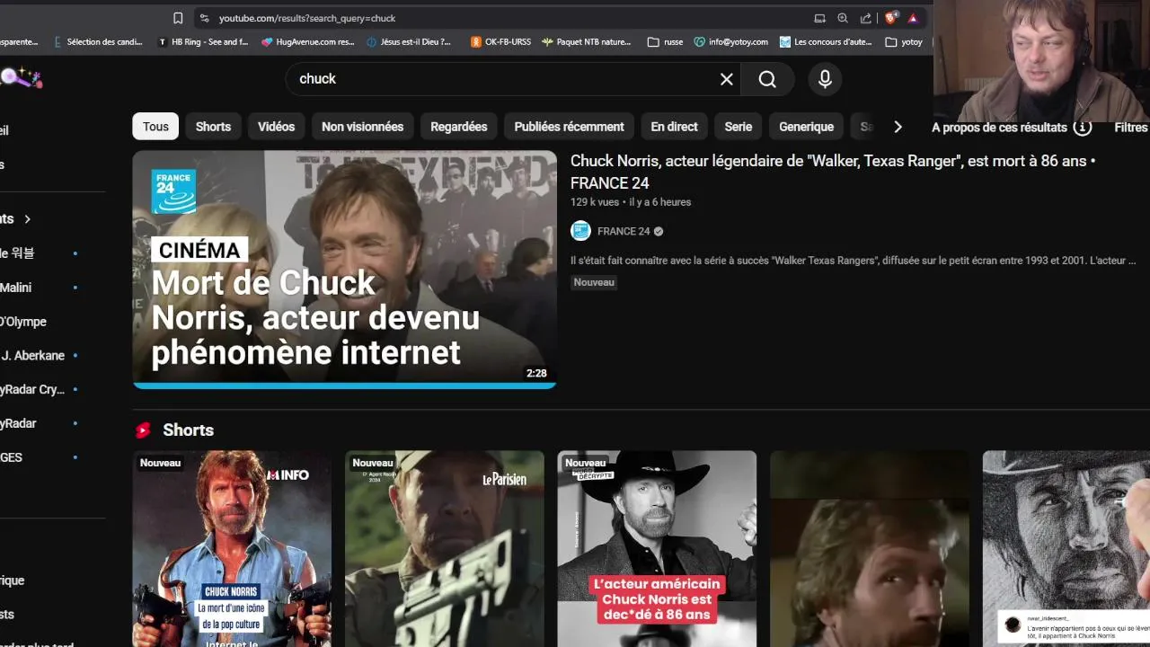Click the search magnifier button
The image size is (1150, 647).
(x=767, y=79)
